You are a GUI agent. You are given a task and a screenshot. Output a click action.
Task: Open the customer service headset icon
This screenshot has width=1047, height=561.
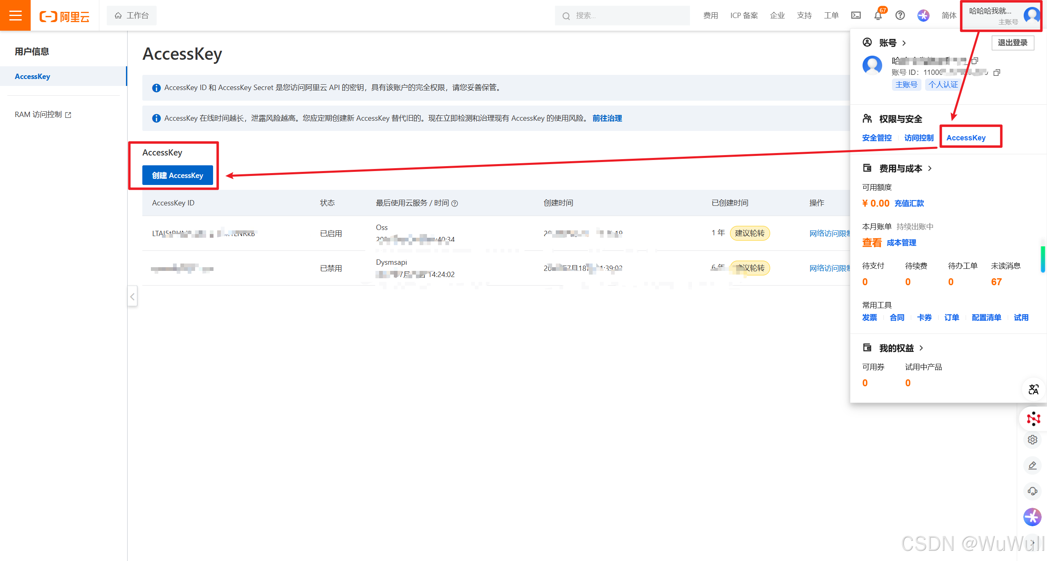point(1033,491)
